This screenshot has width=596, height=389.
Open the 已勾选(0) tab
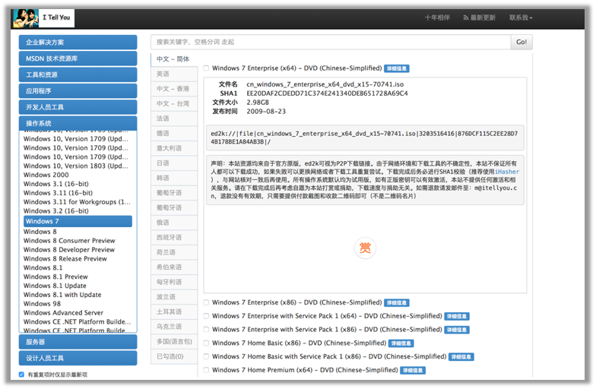point(174,356)
